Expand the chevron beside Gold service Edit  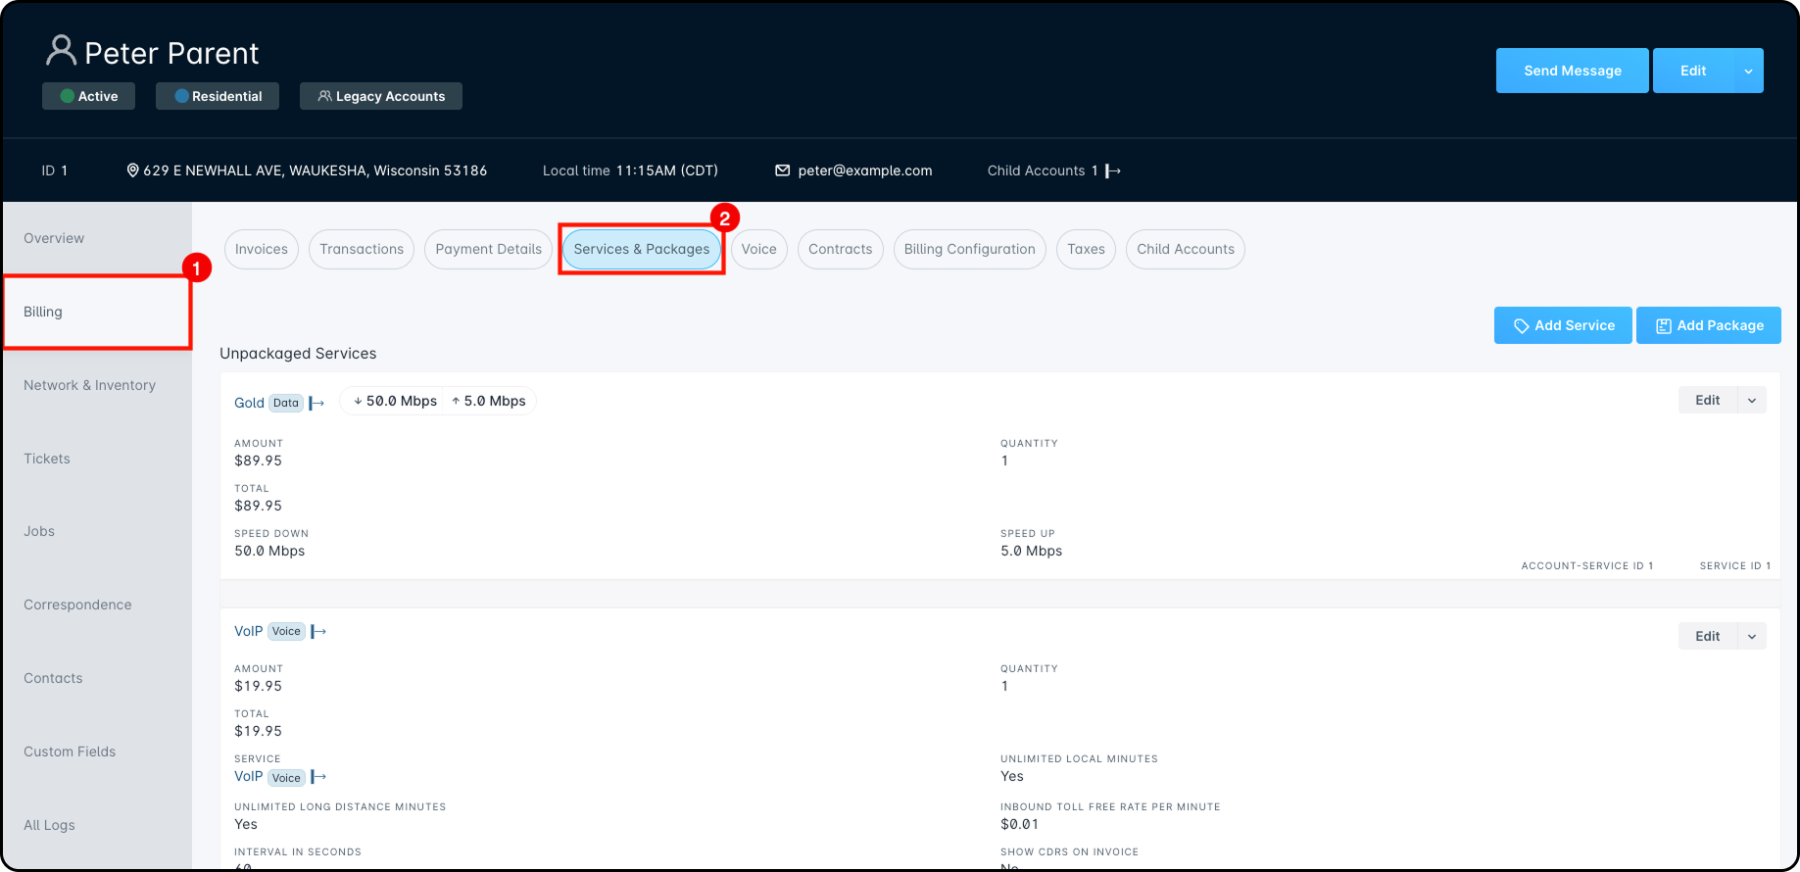[x=1752, y=400]
